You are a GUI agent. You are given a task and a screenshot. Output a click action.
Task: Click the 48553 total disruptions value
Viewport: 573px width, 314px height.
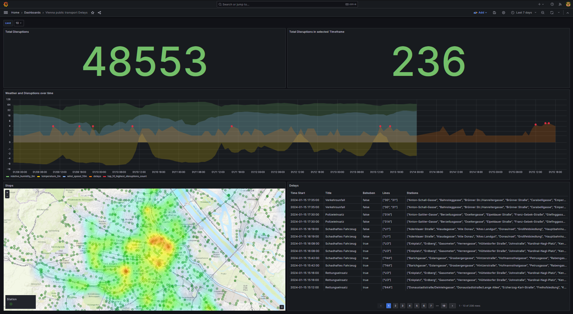145,61
